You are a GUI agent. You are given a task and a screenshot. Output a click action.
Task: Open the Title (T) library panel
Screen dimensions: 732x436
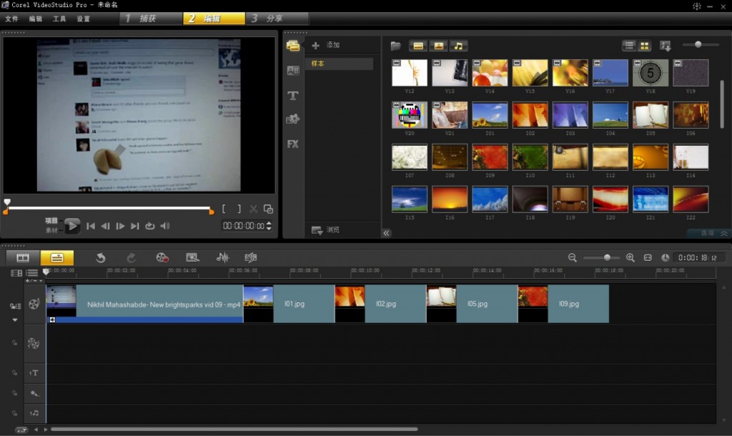pos(293,95)
